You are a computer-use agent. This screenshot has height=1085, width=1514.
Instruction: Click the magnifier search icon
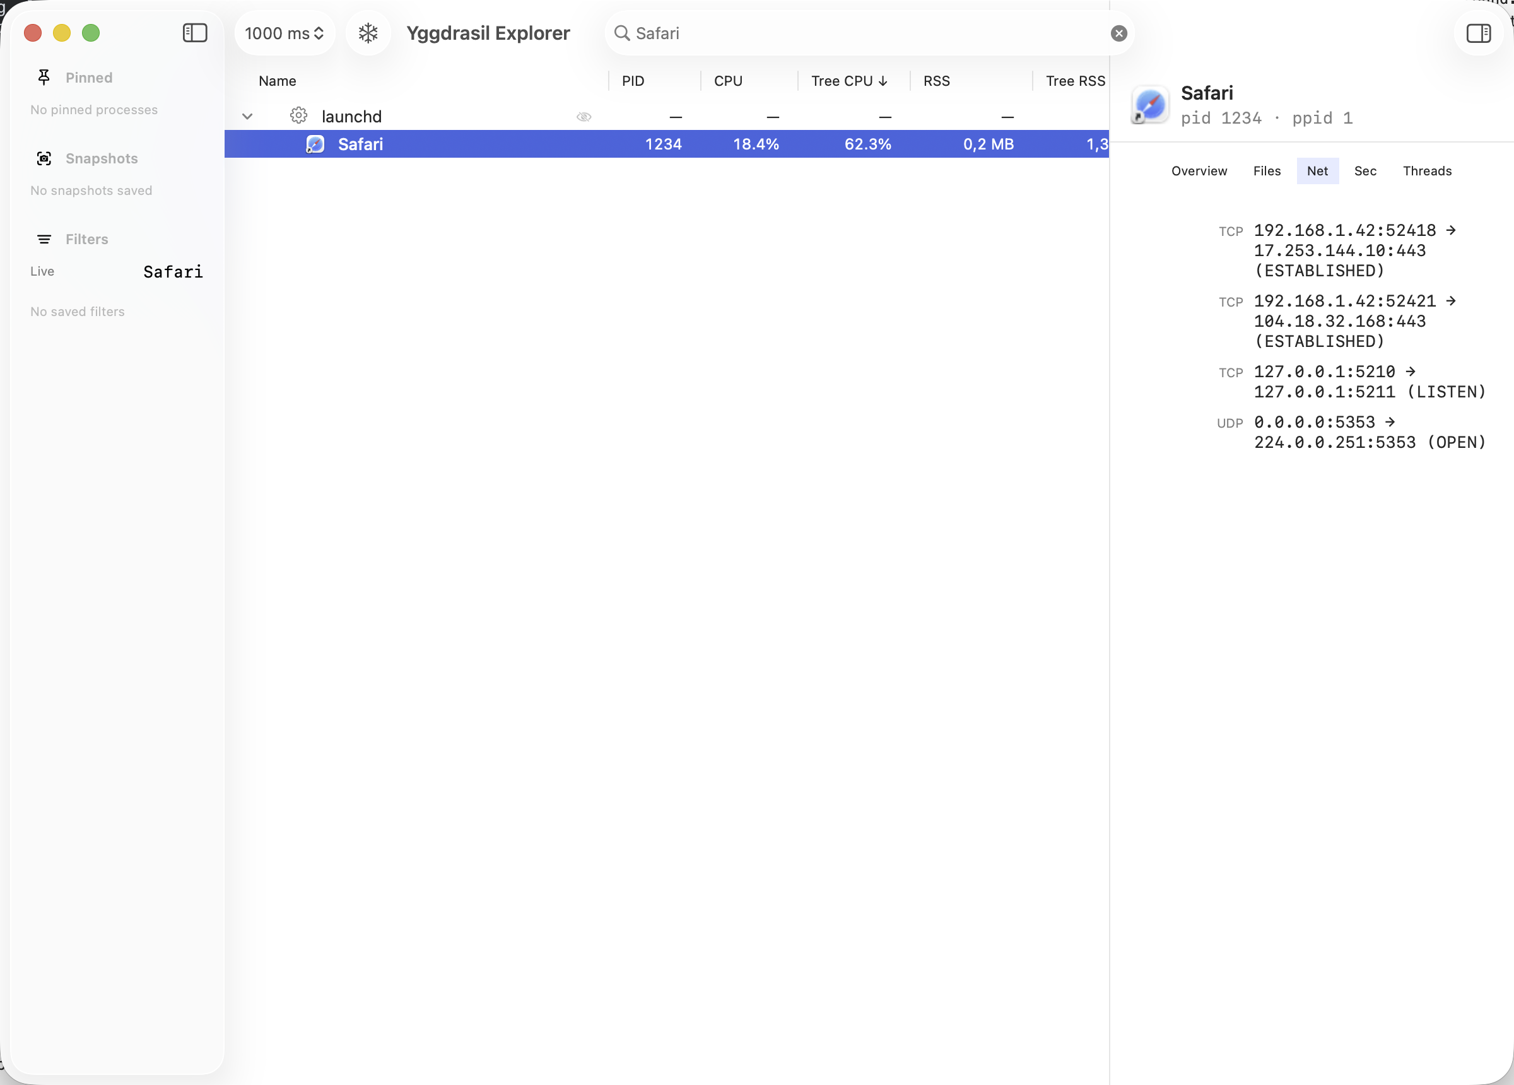pyautogui.click(x=621, y=33)
